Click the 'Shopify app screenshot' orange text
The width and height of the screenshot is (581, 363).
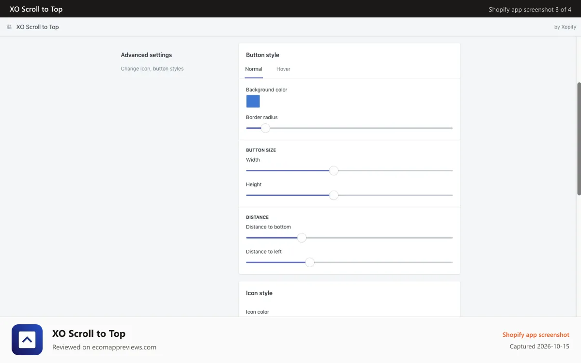[536, 335]
